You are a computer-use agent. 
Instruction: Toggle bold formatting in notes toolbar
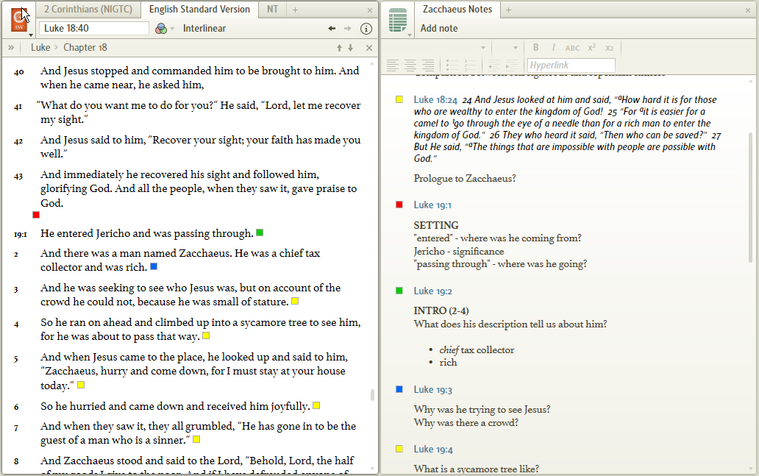click(x=535, y=48)
